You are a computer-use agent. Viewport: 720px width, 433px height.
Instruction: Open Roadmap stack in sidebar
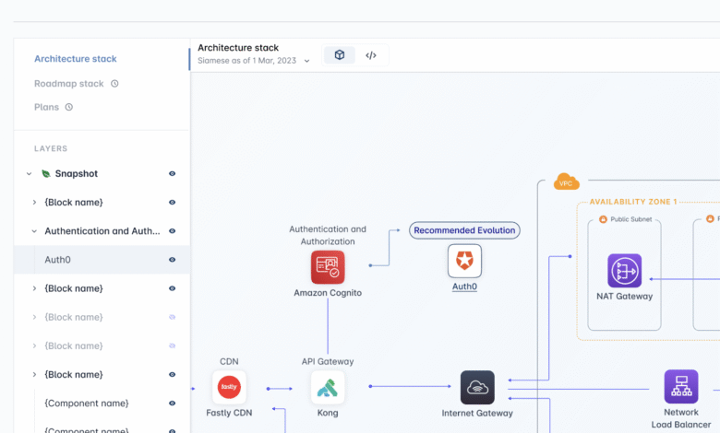point(69,84)
